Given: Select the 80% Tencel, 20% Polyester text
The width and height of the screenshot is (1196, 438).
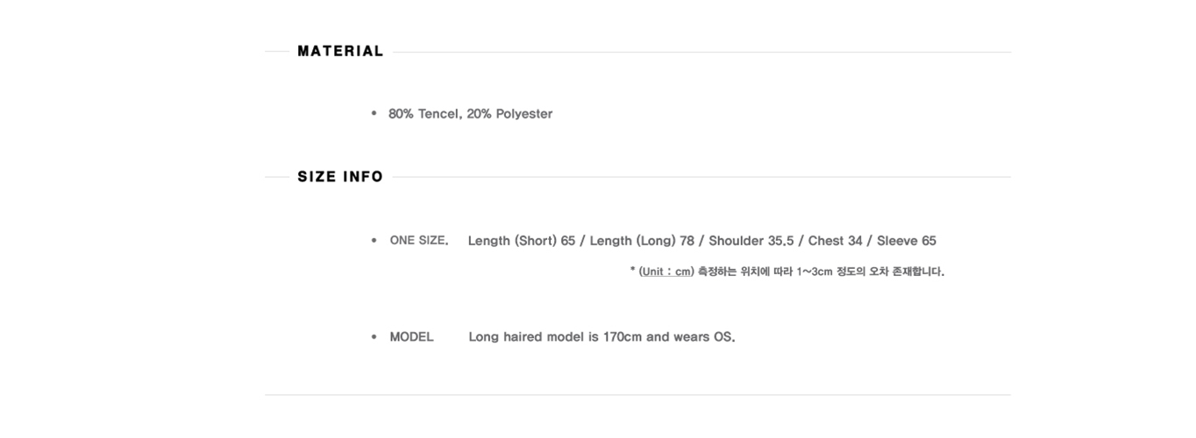Looking at the screenshot, I should click(470, 114).
